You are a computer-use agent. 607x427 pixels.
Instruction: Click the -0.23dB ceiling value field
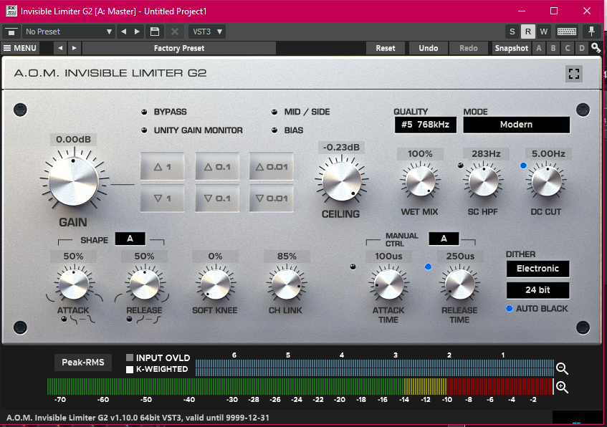[x=341, y=148]
